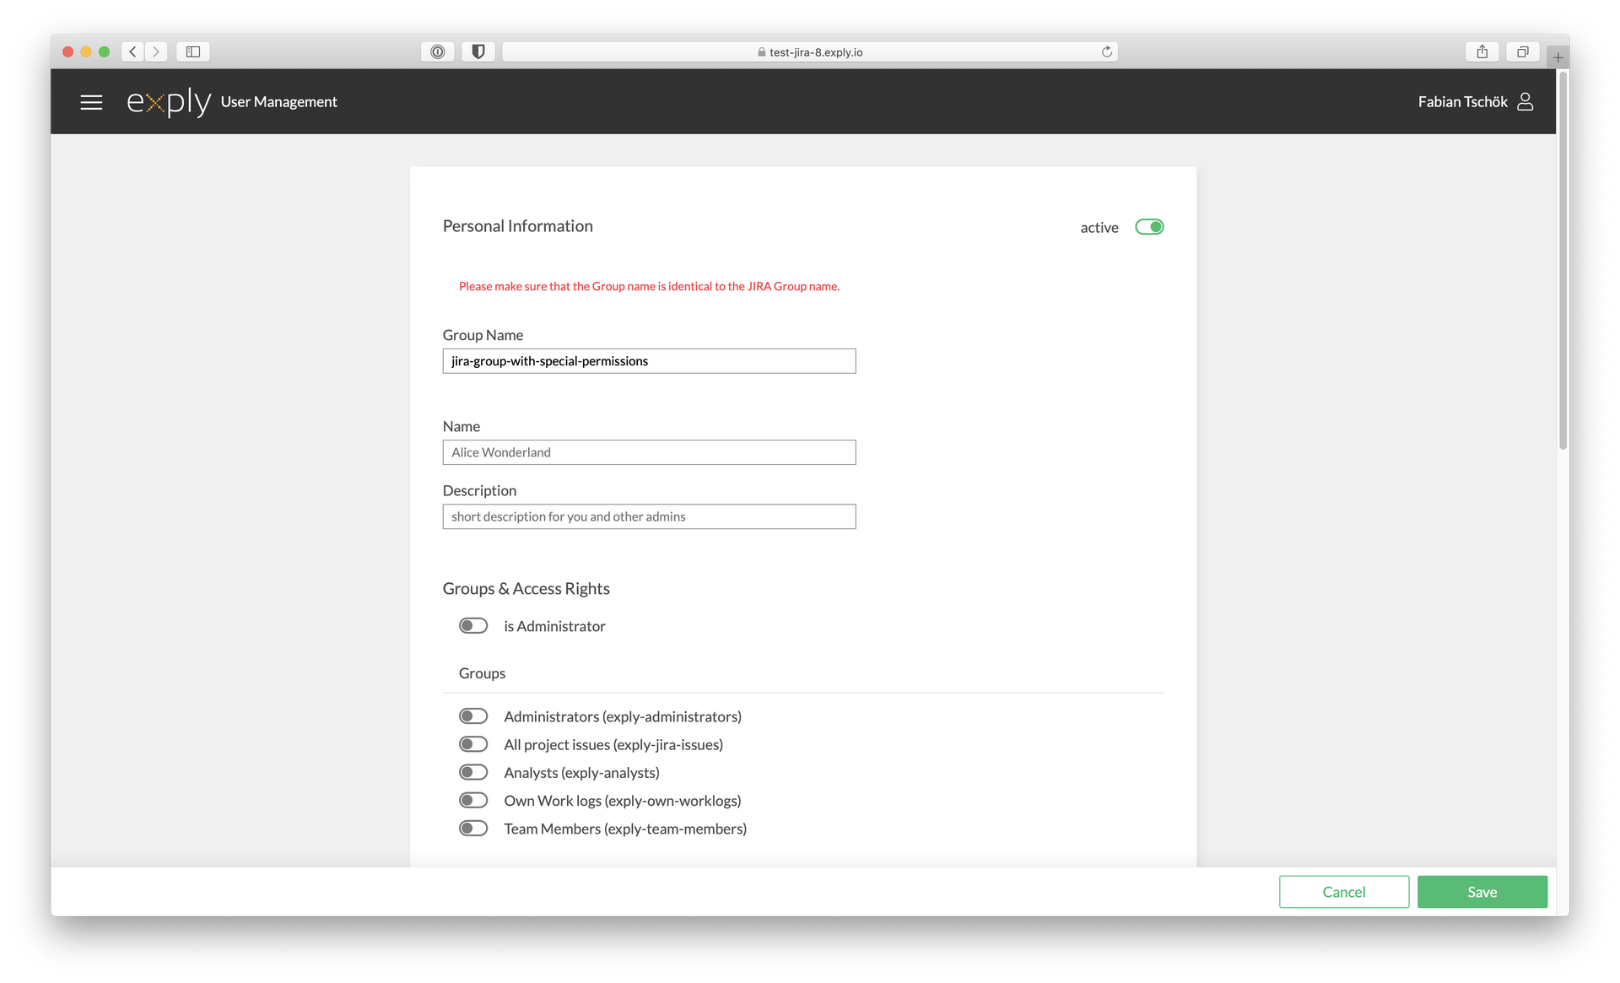Click the browser reload icon

[x=1107, y=51]
